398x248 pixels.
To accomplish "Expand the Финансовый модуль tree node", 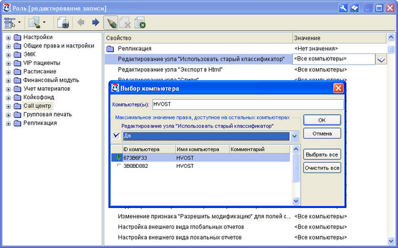I will click(x=8, y=81).
